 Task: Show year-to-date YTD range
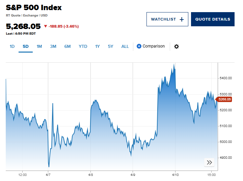(x=83, y=47)
